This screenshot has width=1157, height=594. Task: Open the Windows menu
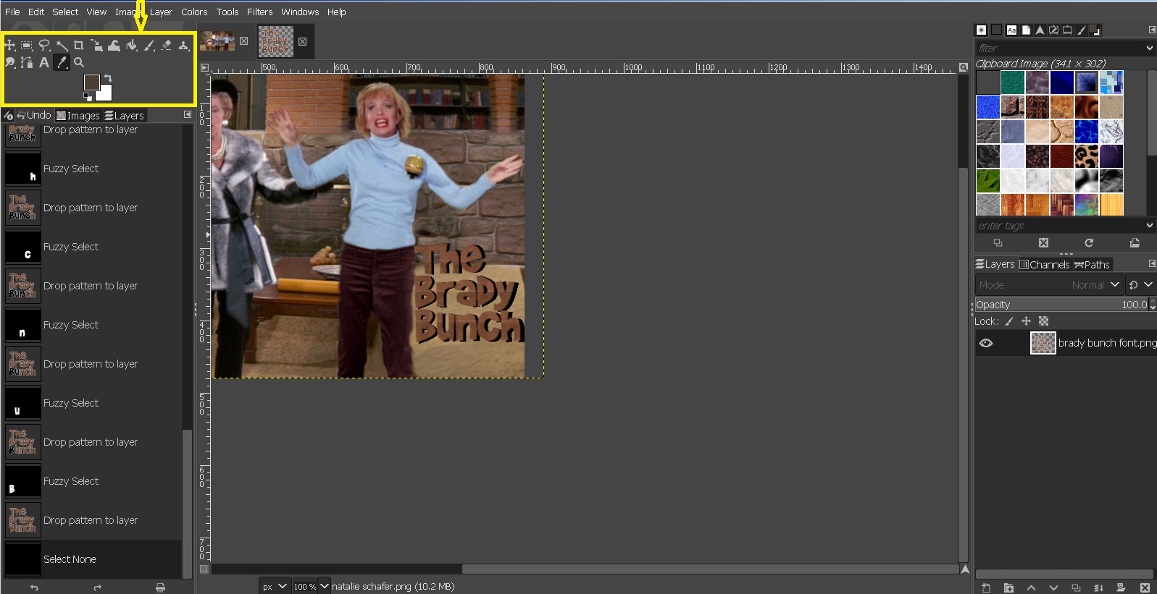coord(300,12)
